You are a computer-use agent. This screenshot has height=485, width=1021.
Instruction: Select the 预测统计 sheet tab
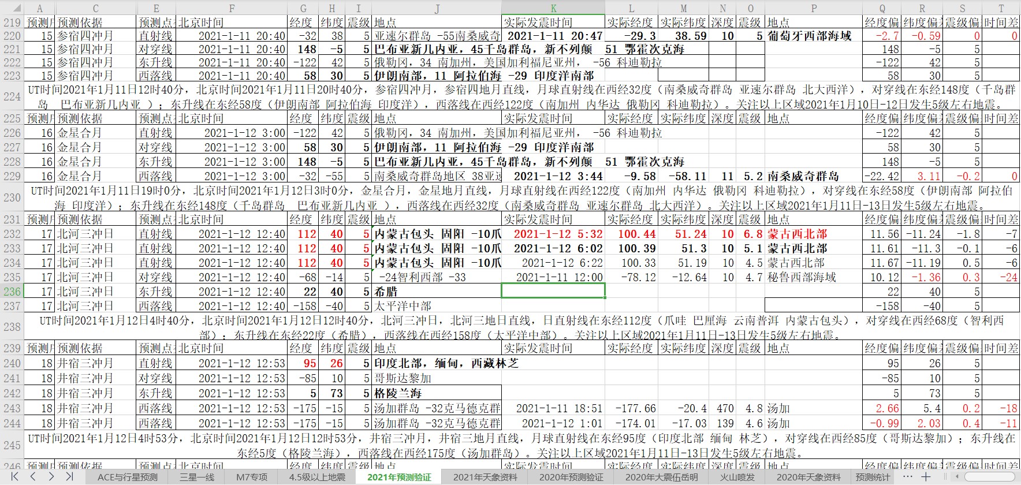pos(873,477)
